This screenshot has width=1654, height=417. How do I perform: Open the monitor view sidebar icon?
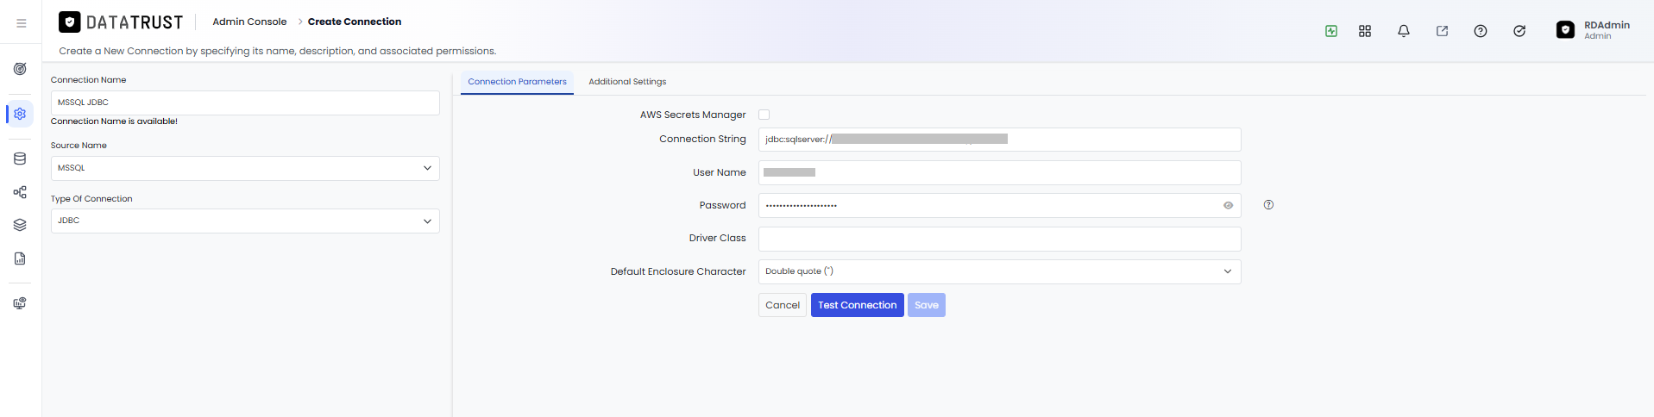[20, 303]
